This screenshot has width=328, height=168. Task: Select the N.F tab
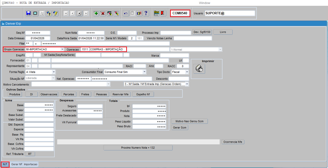pyautogui.click(x=5, y=164)
